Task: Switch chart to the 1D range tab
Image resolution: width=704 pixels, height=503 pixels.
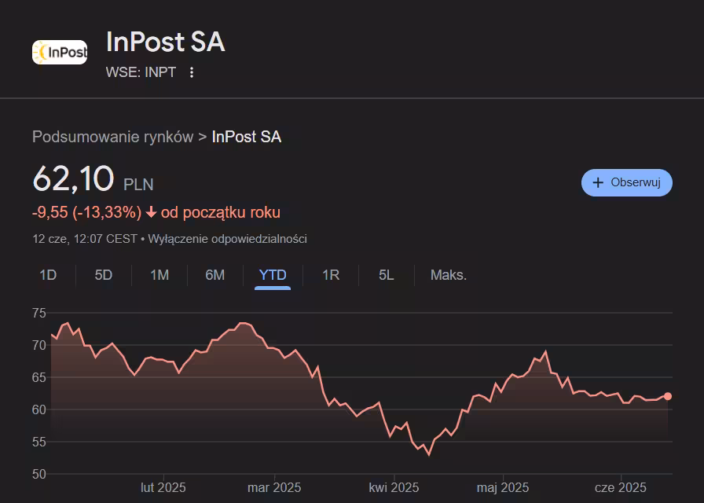Action: pos(48,275)
